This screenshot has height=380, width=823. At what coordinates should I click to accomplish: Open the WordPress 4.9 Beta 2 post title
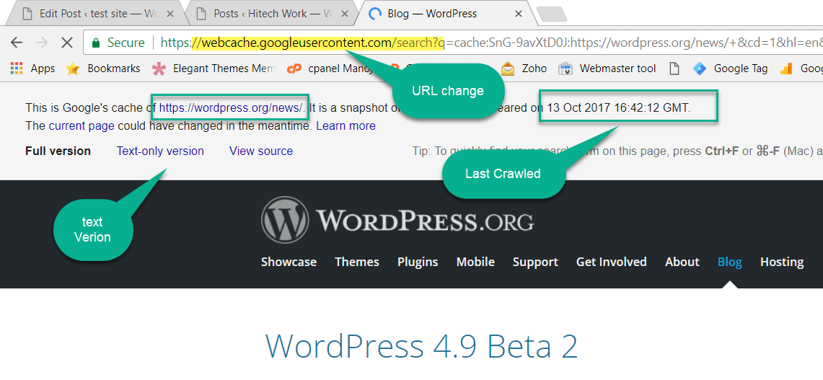click(x=421, y=345)
